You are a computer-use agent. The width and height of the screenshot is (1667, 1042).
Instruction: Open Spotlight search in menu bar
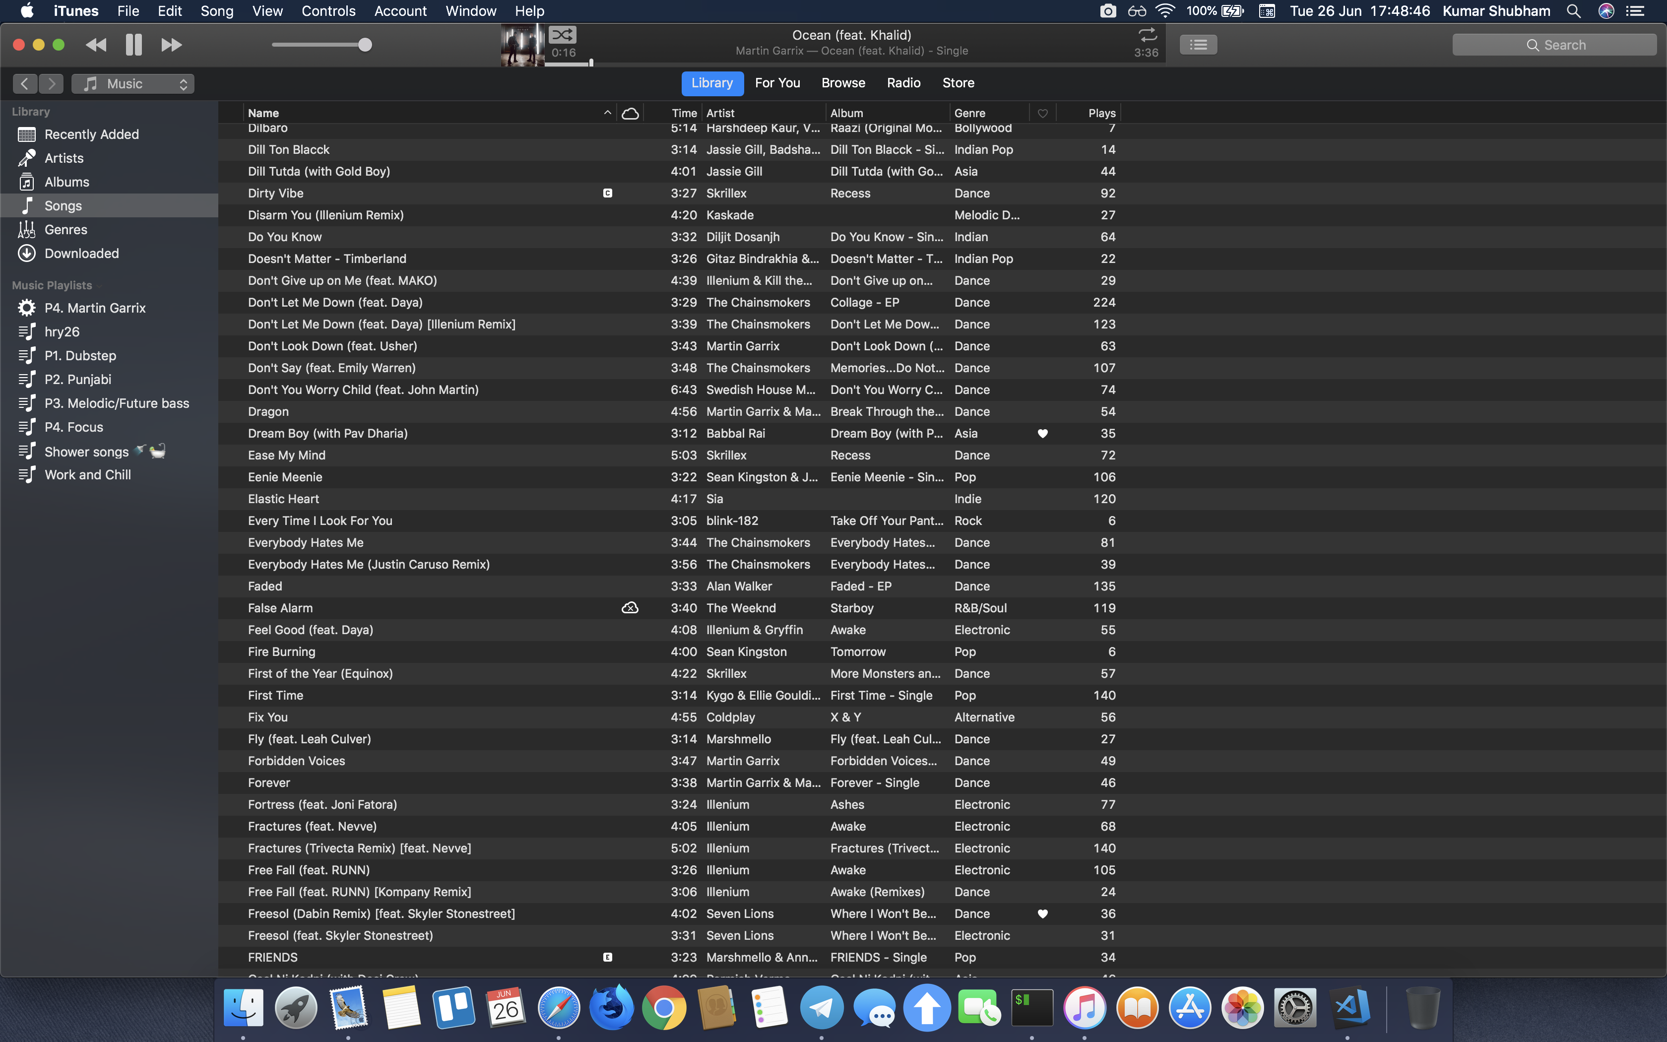(x=1573, y=11)
